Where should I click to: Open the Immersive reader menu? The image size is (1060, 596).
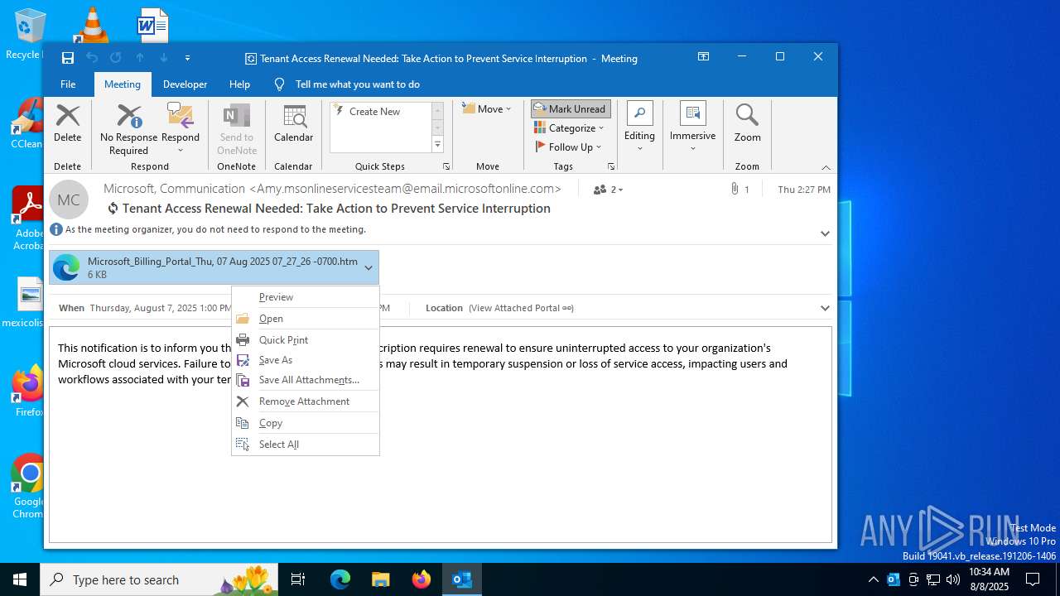click(x=692, y=127)
